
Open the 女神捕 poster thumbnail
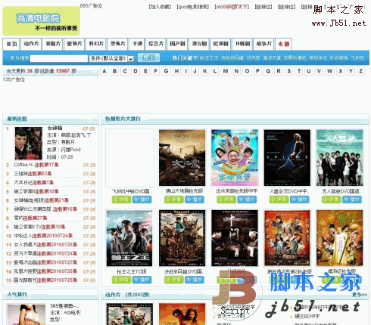point(29,144)
